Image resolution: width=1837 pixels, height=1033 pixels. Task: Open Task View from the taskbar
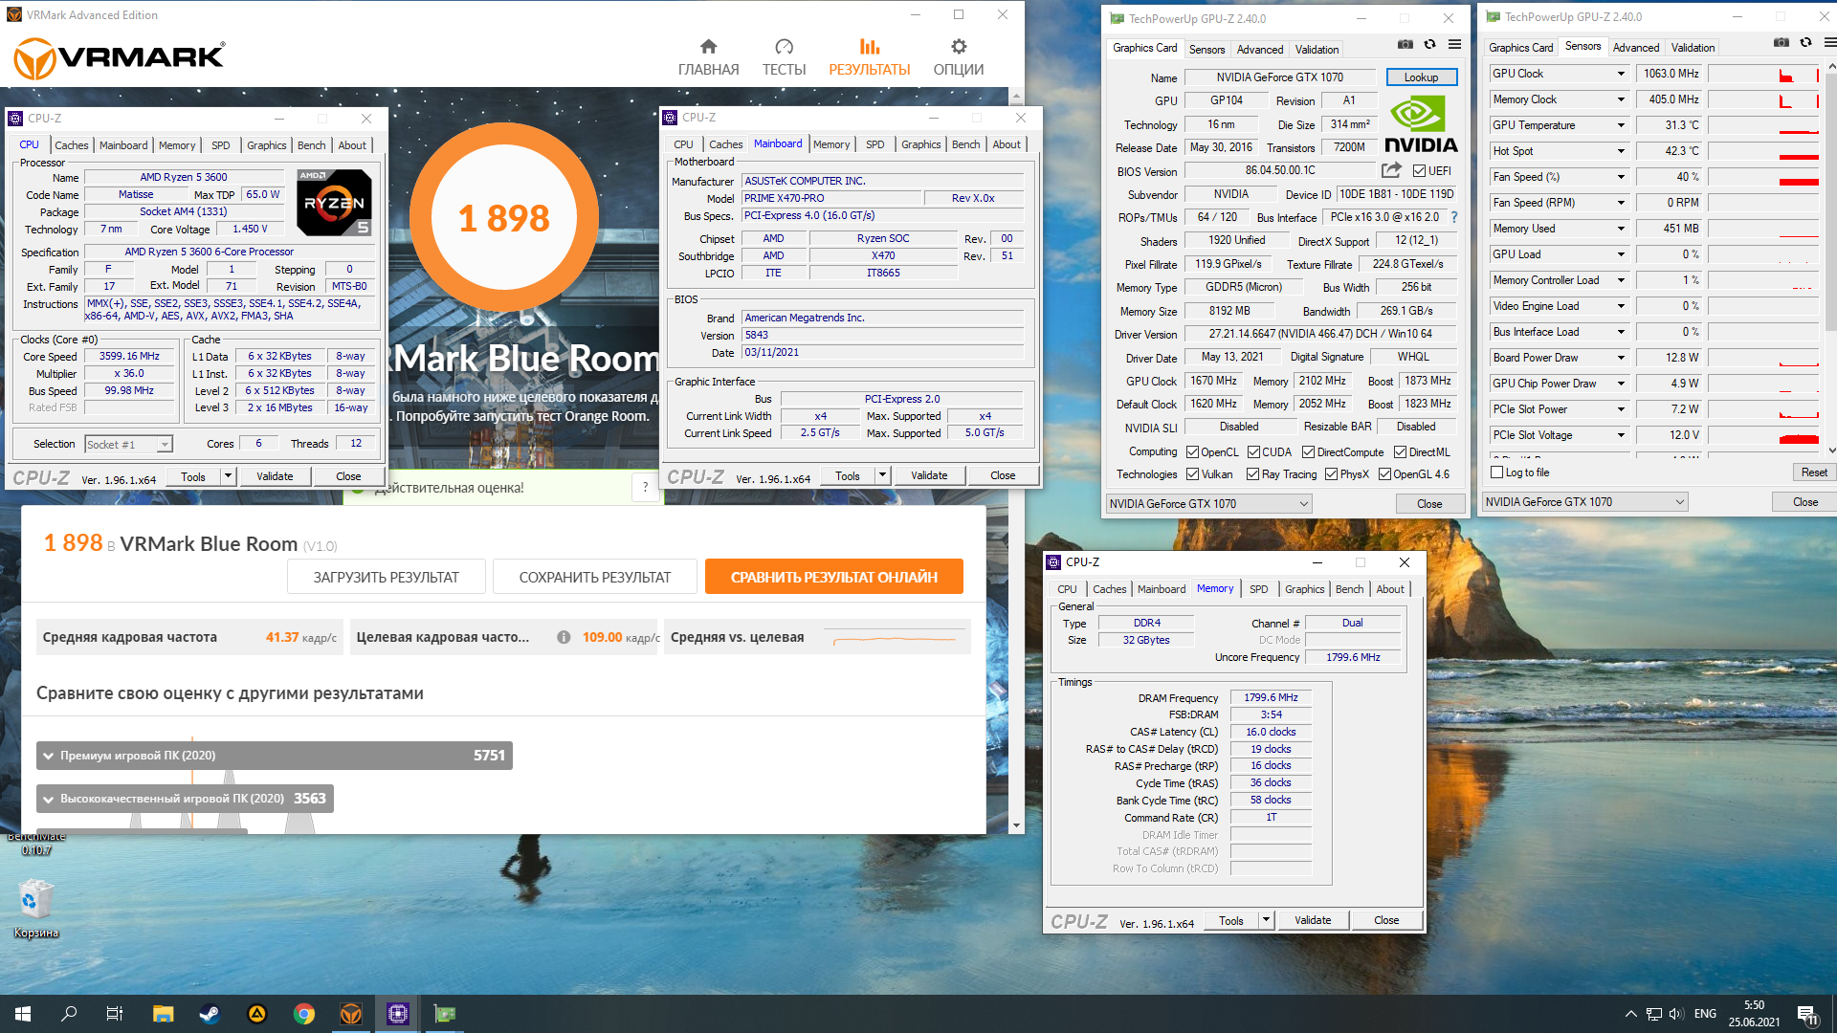(x=115, y=1014)
